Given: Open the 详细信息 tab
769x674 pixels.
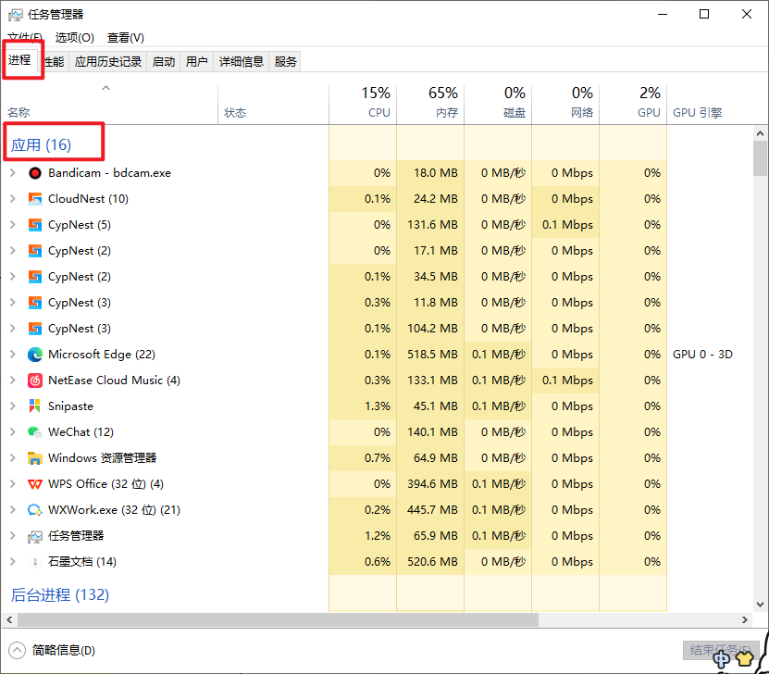Looking at the screenshot, I should pos(242,62).
